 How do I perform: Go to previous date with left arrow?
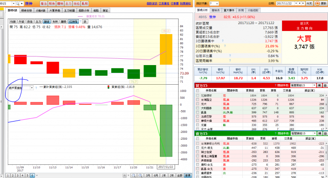[300, 4]
